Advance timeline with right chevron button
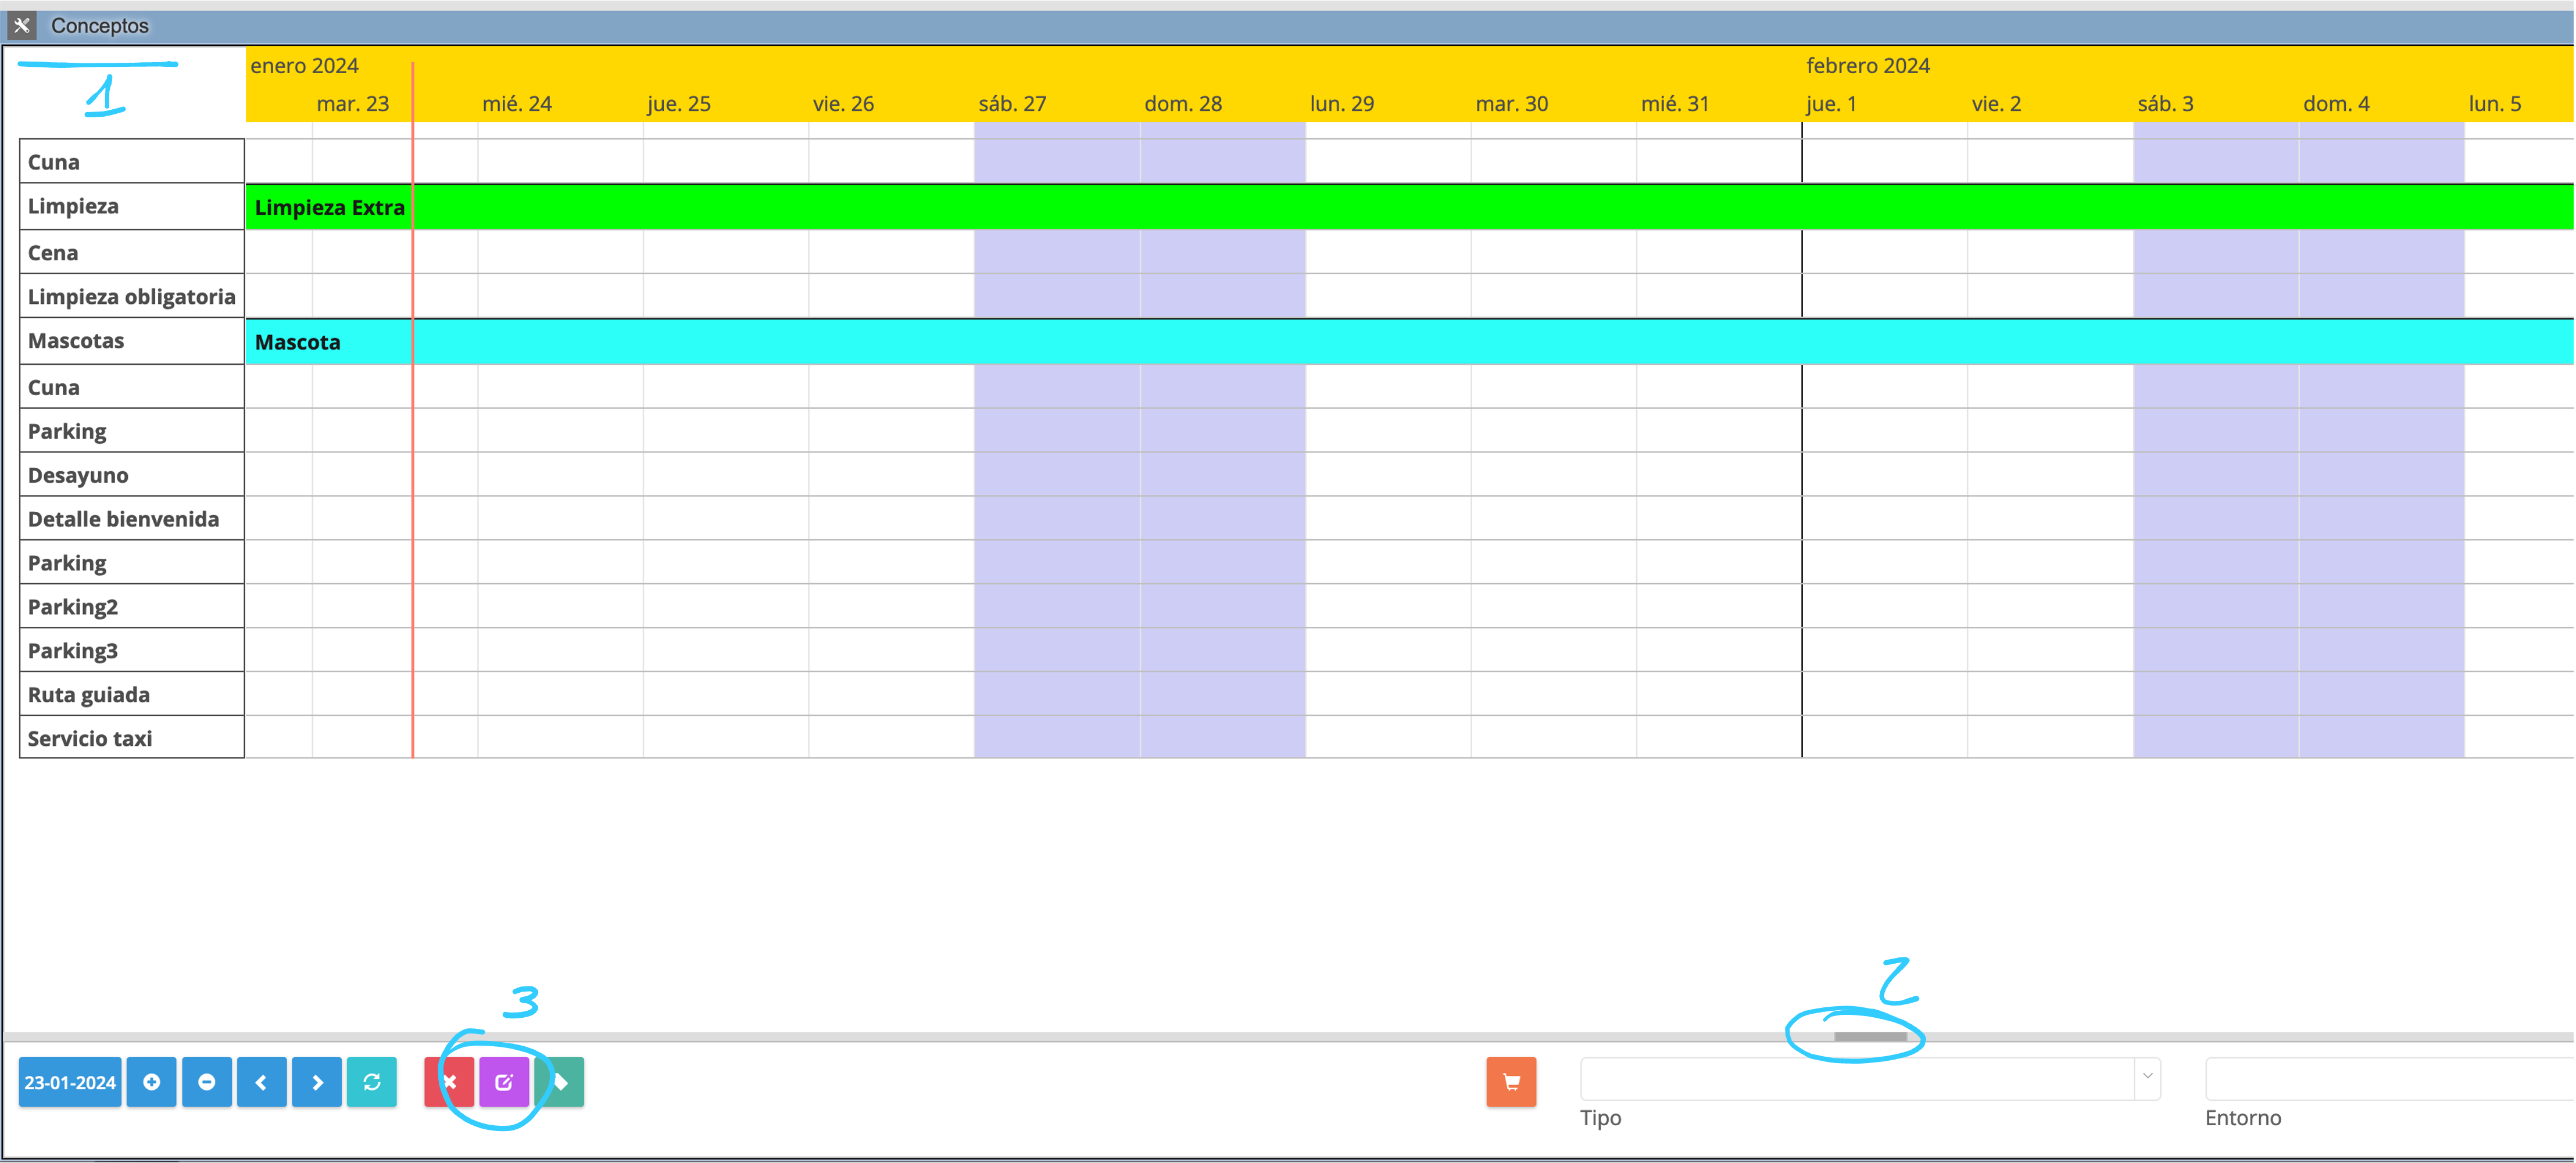2576x1163 pixels. [317, 1082]
